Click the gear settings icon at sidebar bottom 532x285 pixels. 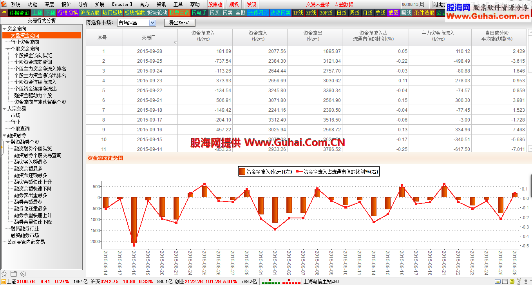click(23, 273)
